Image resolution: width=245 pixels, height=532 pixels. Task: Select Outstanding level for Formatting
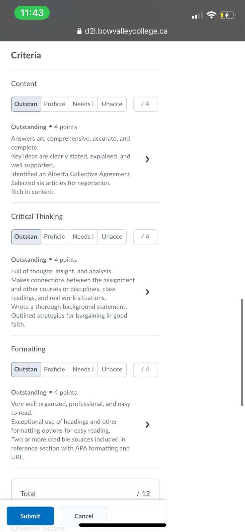26,369
